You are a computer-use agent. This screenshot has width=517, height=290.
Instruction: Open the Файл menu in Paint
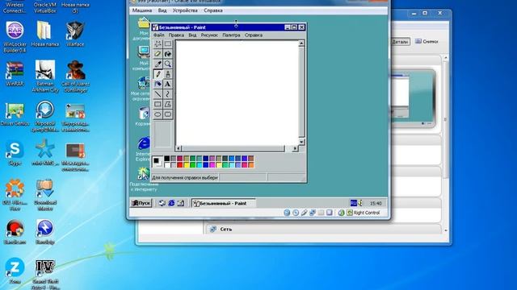coord(158,35)
